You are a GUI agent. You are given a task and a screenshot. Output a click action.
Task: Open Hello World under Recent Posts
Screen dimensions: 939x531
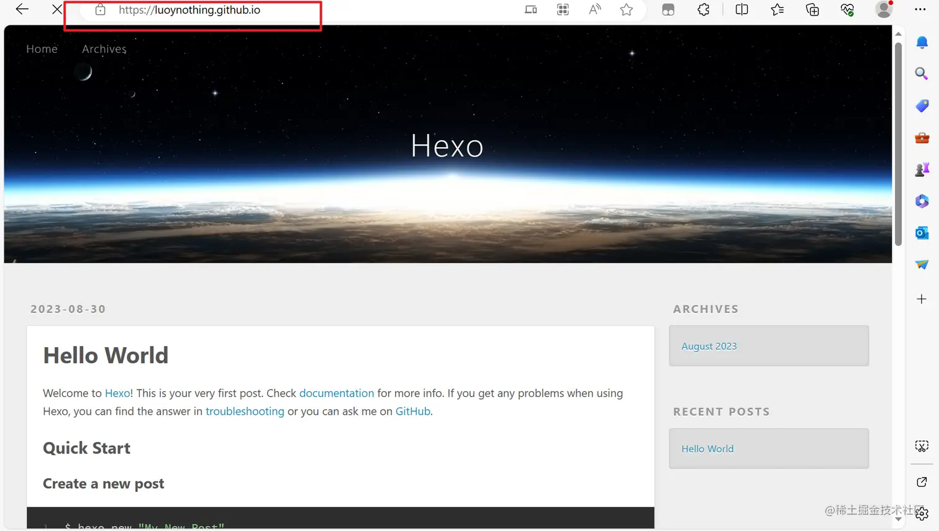[707, 448]
